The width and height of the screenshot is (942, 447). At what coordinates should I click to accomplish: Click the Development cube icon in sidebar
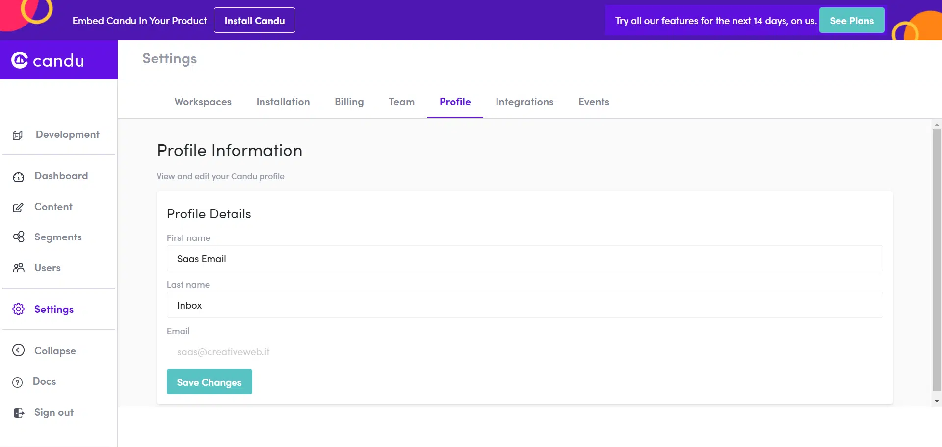[18, 135]
